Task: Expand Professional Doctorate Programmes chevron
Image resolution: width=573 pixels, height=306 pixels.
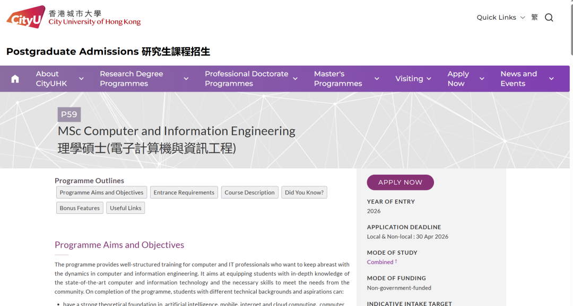Action: 296,79
